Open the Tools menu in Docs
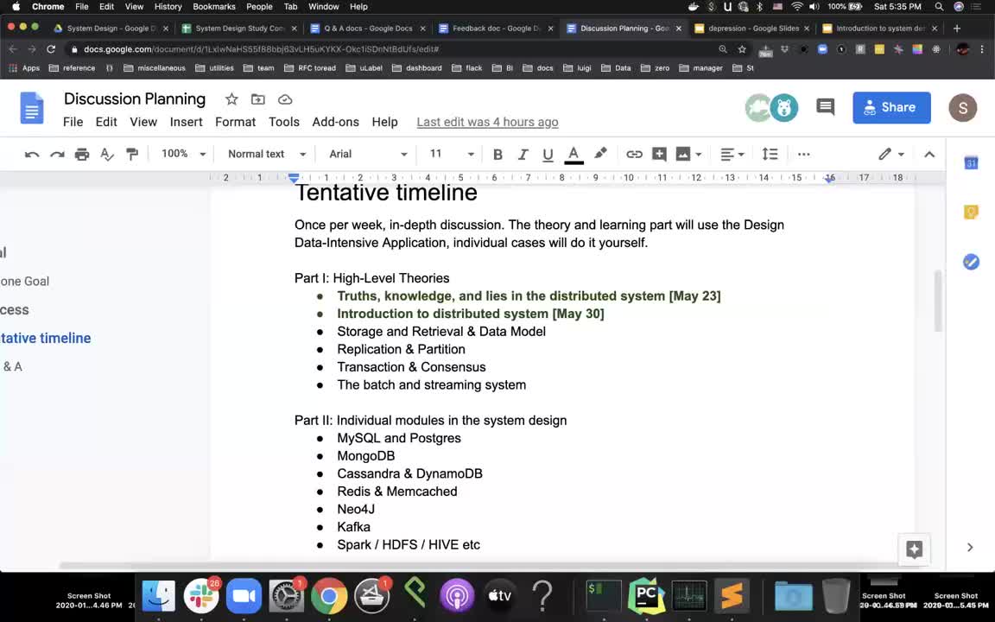 (x=283, y=122)
